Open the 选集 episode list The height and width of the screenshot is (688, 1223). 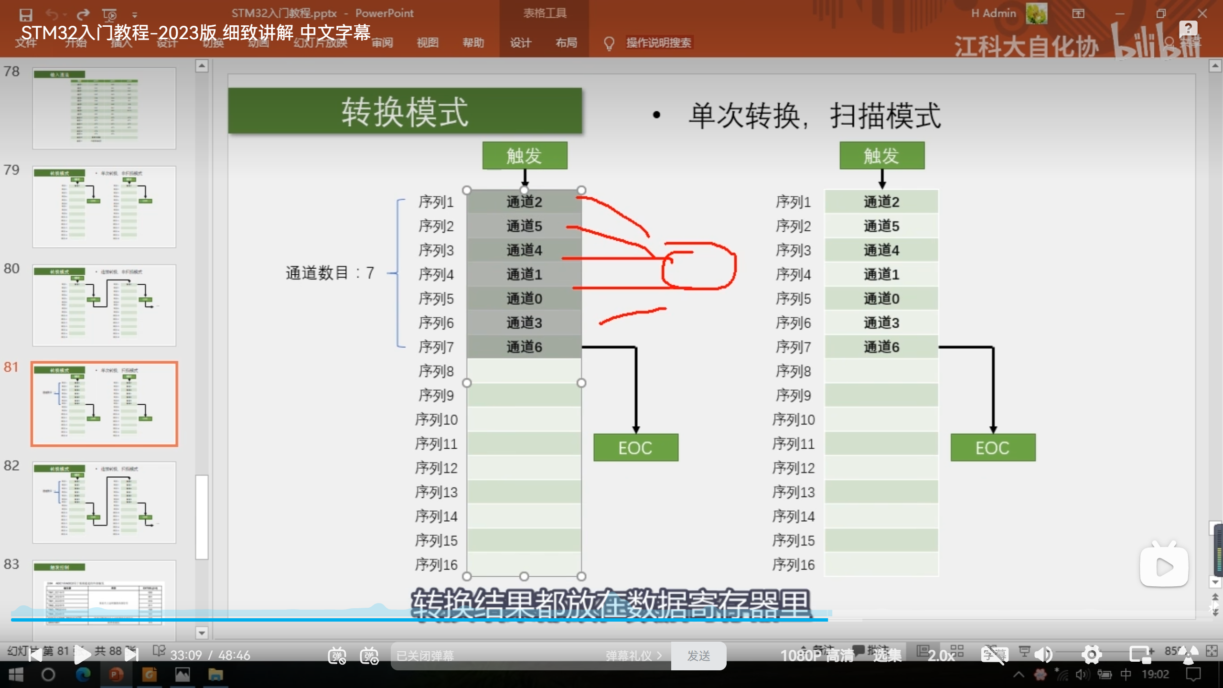(x=887, y=656)
